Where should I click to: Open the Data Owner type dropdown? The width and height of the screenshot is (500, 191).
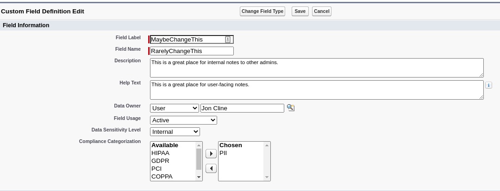(175, 108)
